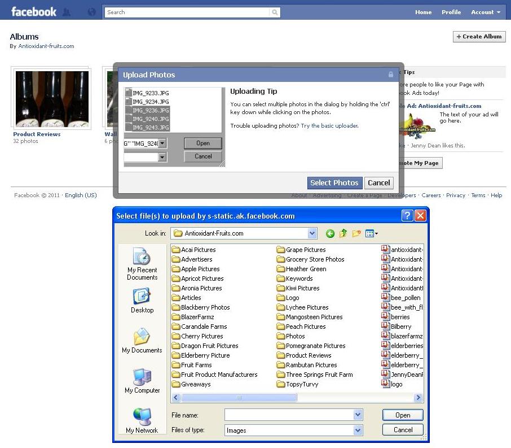Click the Back arrow in file dialog
Screen dimensions: 511x448
[330, 233]
